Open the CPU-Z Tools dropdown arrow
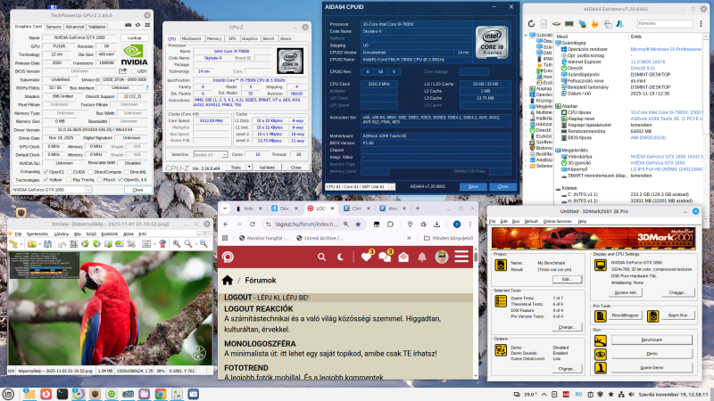 click(x=249, y=168)
